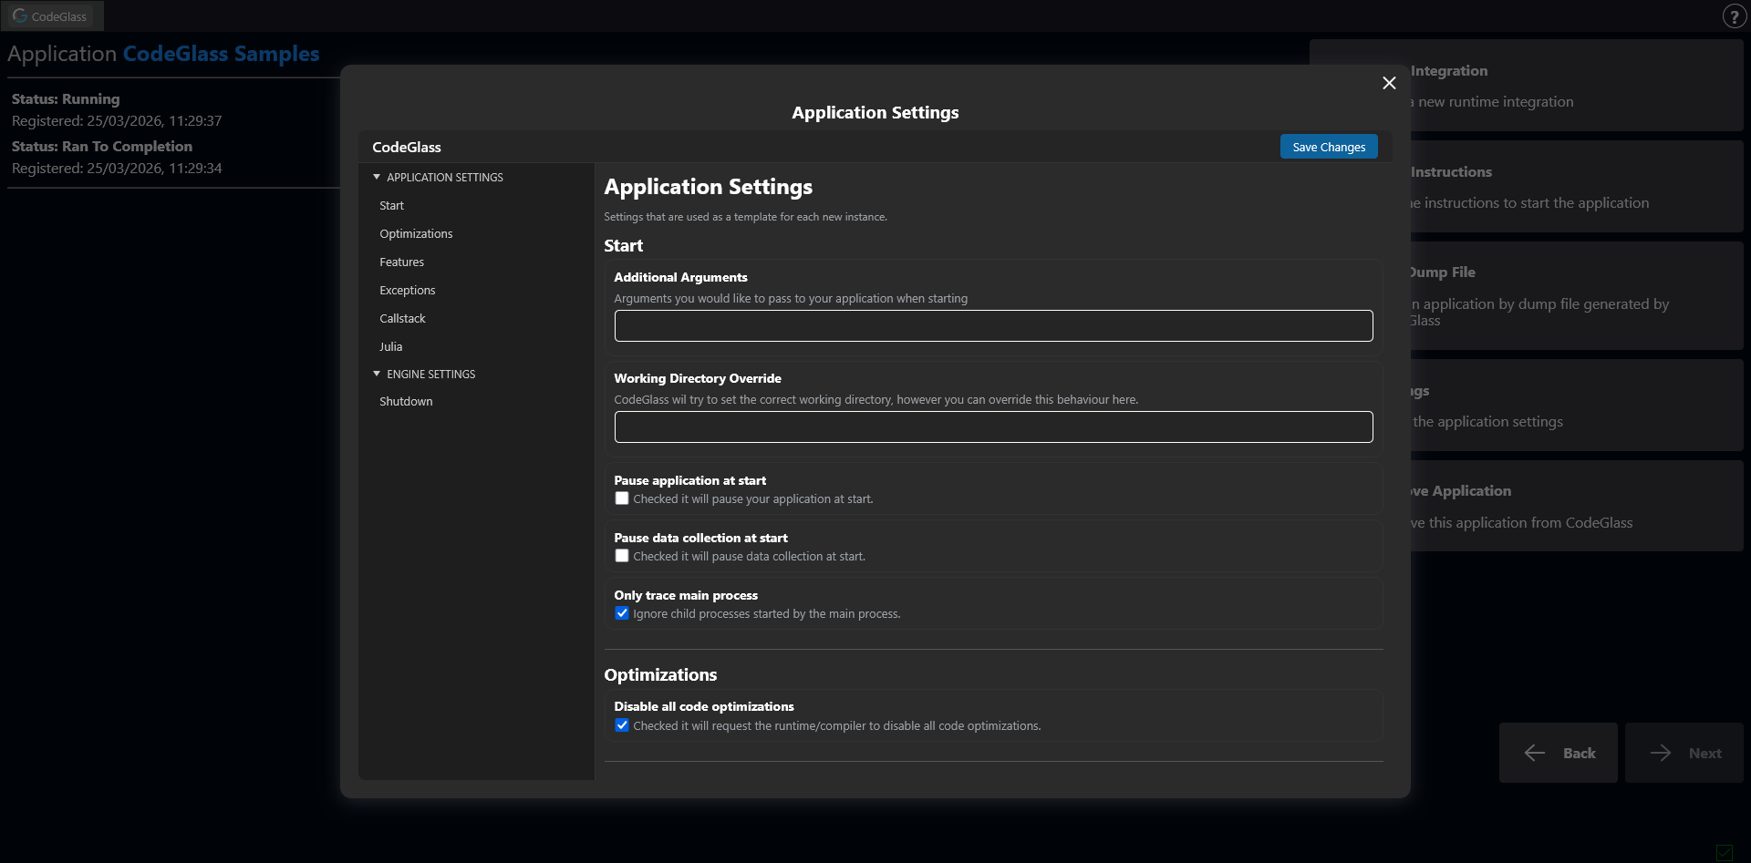This screenshot has height=863, width=1751.
Task: Collapse the APPLICATION SETTINGS section
Action: coord(376,176)
